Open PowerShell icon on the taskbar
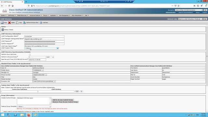The height and width of the screenshot is (117, 208). 15,115
